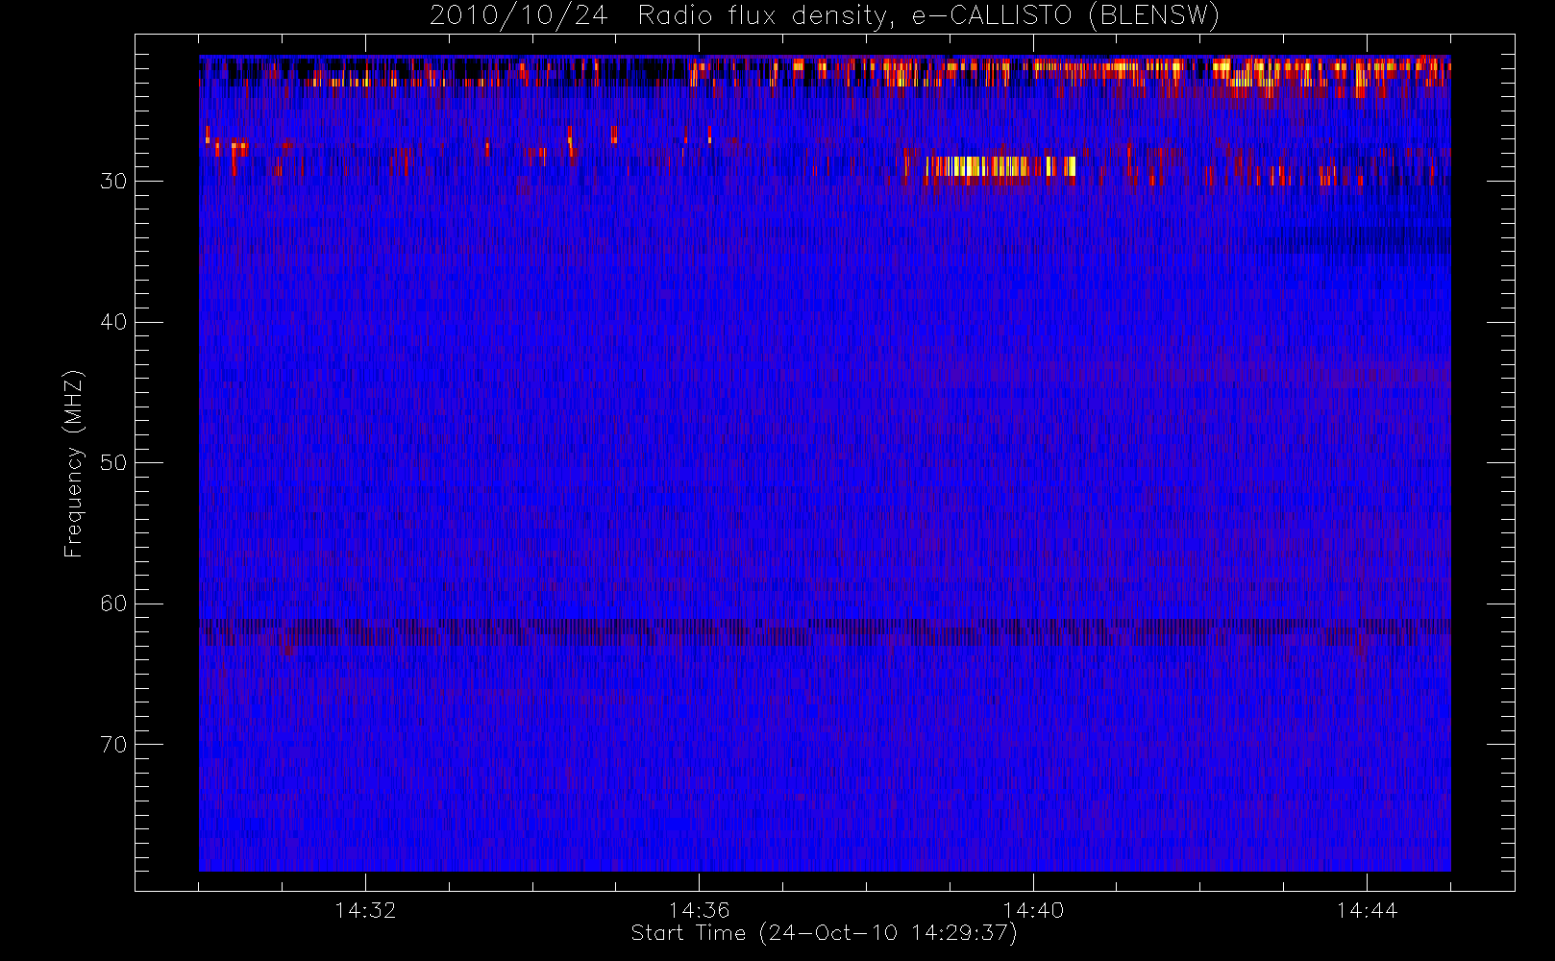This screenshot has height=961, width=1555.
Task: Click the 14:44 time tick label
Action: tap(1367, 910)
